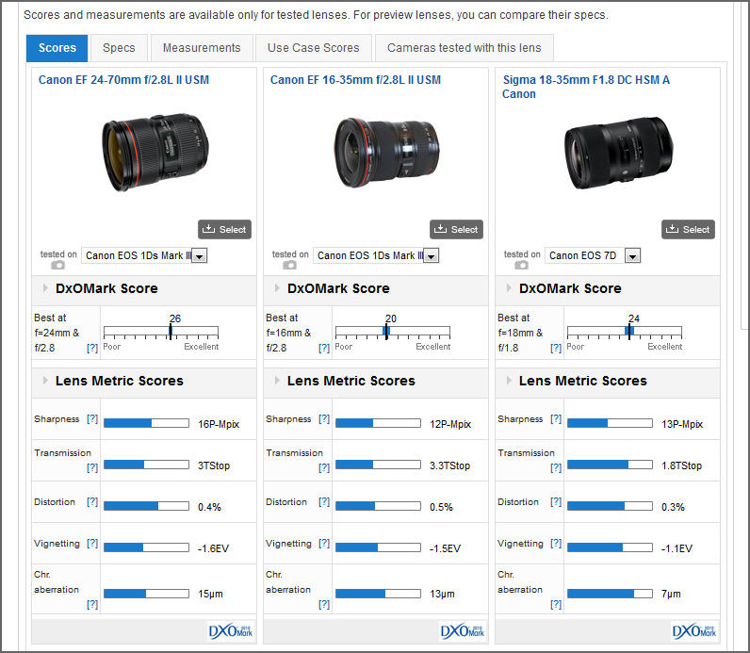The image size is (750, 653).
Task: Open Sharpness help [?] for 24-70mm lens
Action: click(92, 418)
